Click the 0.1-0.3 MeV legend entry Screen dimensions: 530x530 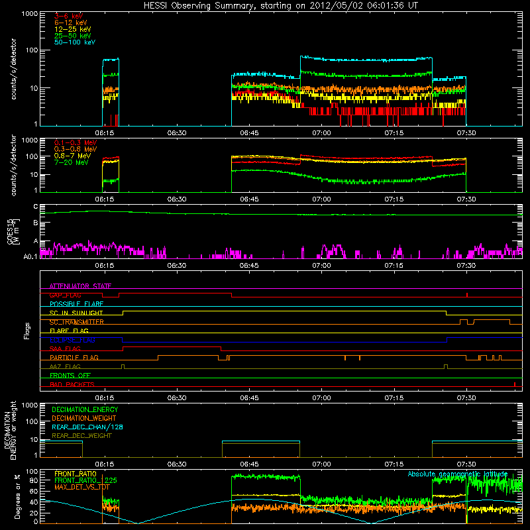point(76,143)
